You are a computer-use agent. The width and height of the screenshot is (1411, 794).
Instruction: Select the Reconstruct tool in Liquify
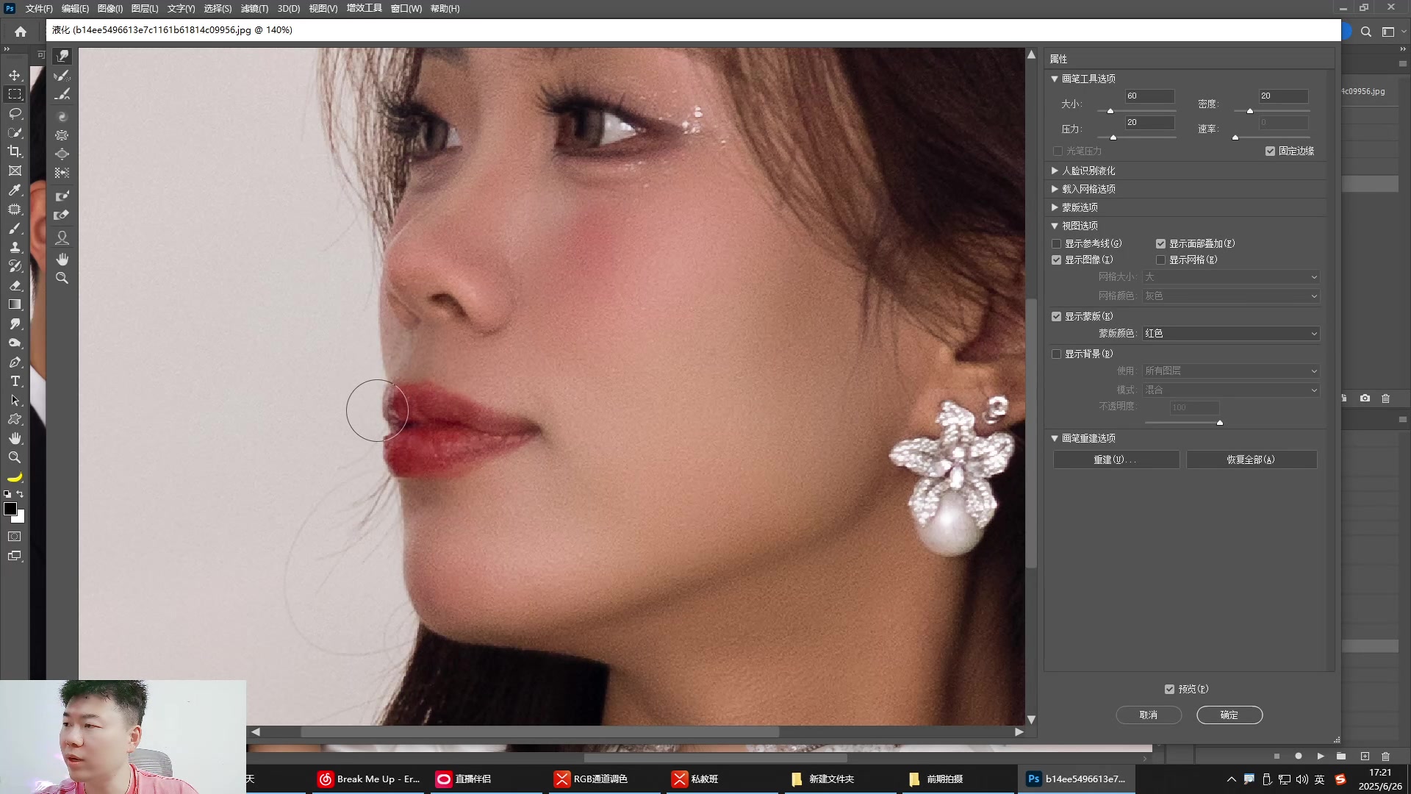coord(62,76)
